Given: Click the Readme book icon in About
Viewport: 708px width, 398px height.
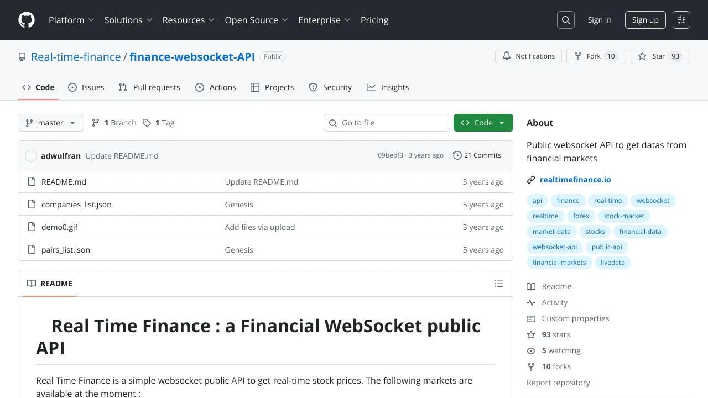Looking at the screenshot, I should (x=531, y=286).
